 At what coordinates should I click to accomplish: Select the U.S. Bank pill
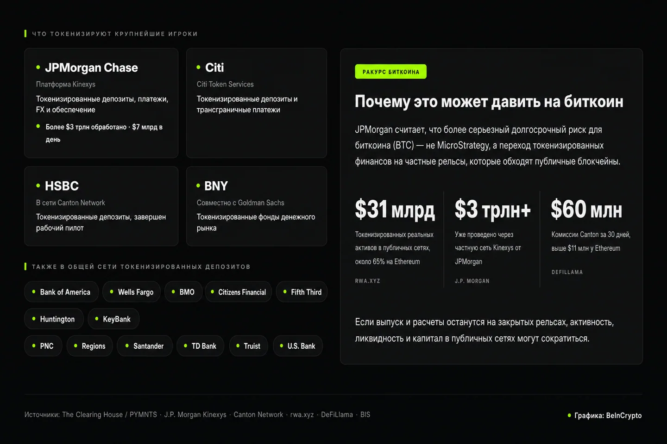point(298,345)
